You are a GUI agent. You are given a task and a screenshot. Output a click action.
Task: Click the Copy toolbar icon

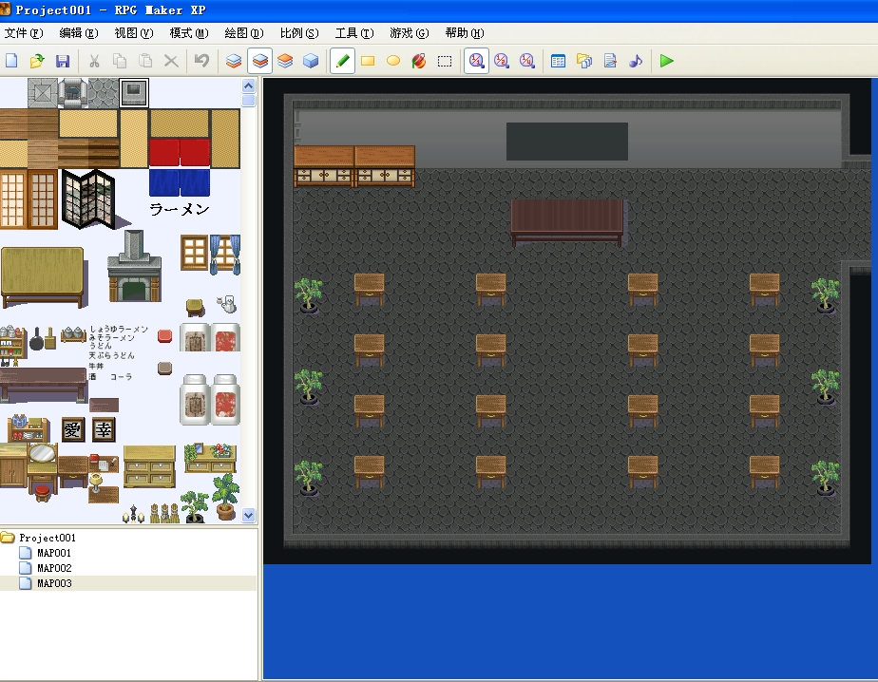point(120,61)
